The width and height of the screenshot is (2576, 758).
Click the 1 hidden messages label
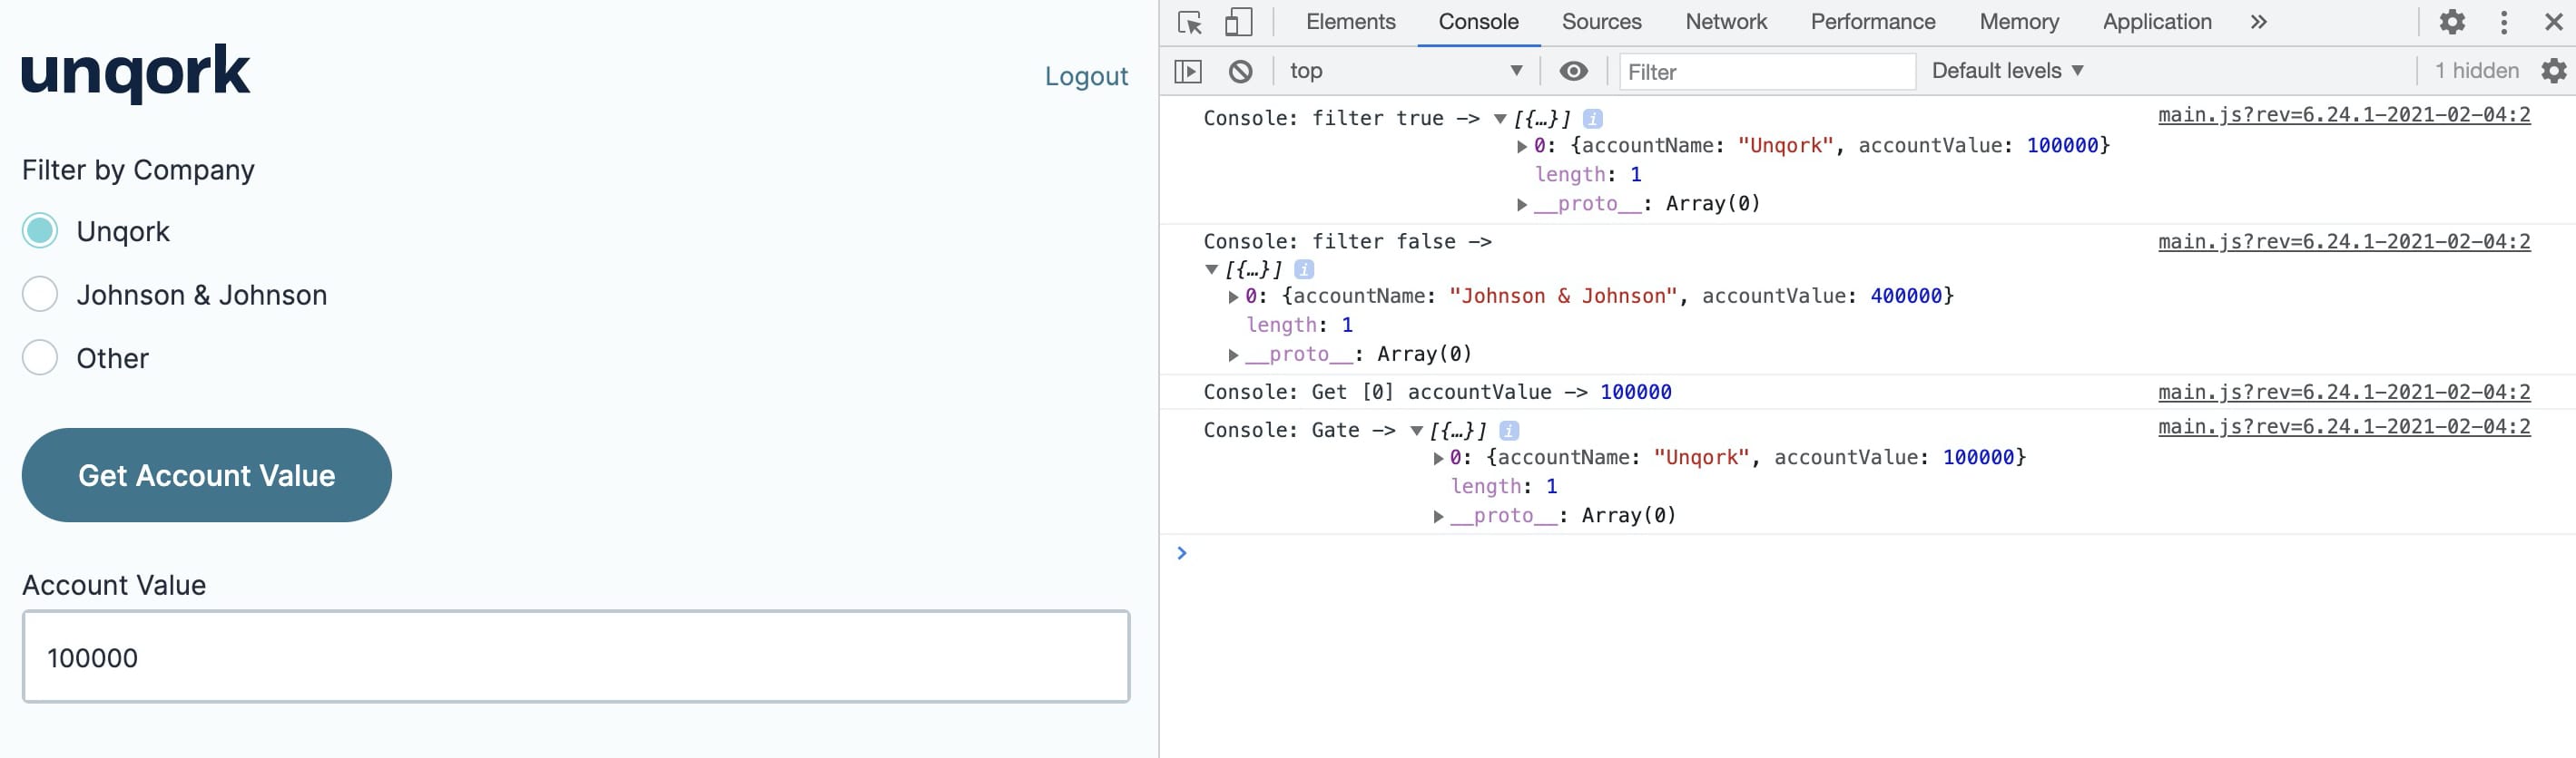(x=2476, y=71)
